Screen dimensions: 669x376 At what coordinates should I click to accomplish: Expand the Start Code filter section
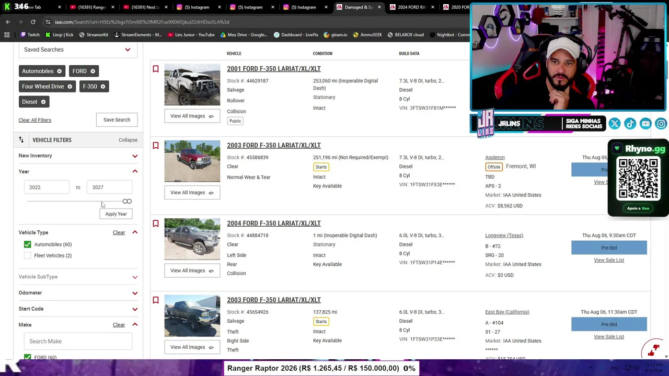point(135,309)
